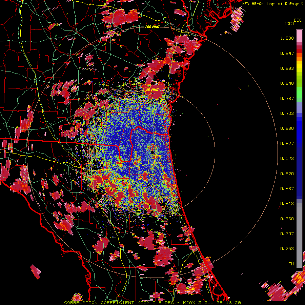Click the 0.627 legend value
305x305 pixels.
click(x=287, y=144)
